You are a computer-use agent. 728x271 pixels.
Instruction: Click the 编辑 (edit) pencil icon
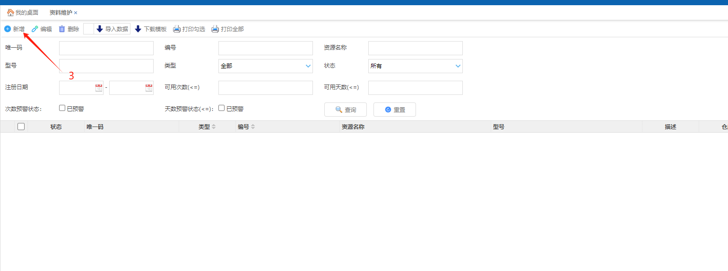[35, 29]
